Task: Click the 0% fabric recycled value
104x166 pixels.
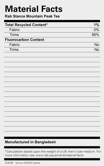Action: pos(96,30)
